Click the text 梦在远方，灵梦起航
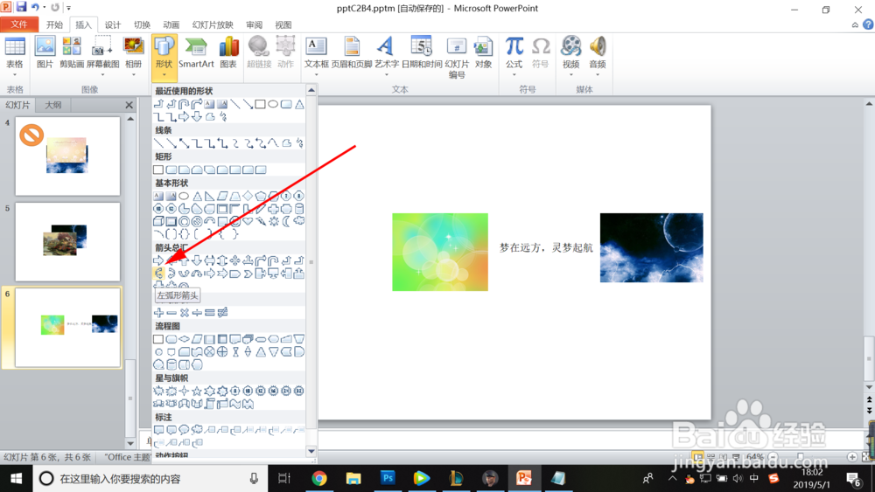 click(546, 247)
